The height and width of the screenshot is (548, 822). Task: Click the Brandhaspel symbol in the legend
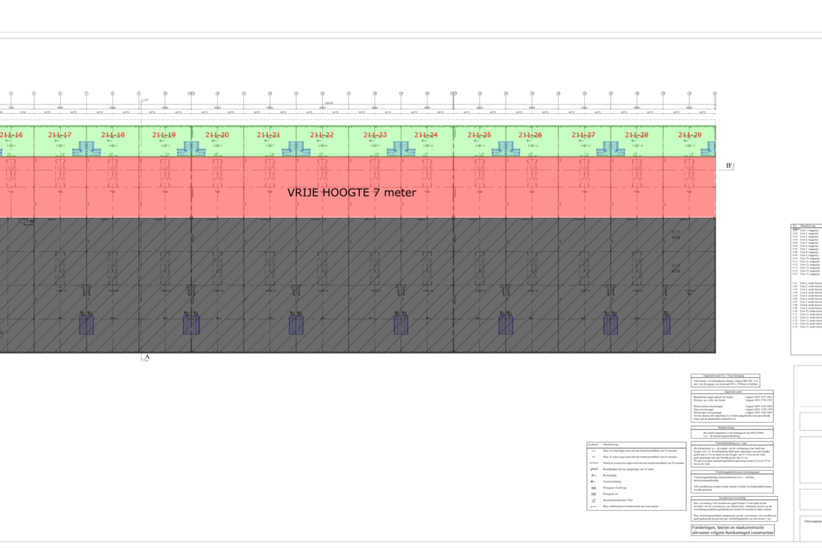593,468
